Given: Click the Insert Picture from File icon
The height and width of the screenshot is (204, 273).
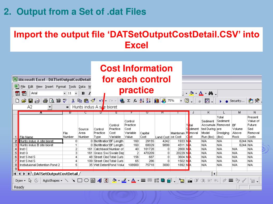Looking at the screenshot, I should click(x=182, y=181).
